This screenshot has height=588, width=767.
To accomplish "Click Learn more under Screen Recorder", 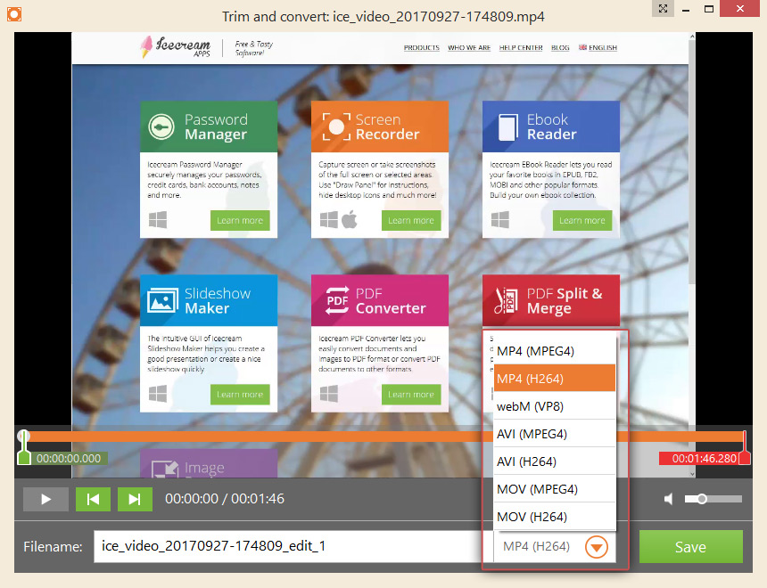I will [411, 220].
